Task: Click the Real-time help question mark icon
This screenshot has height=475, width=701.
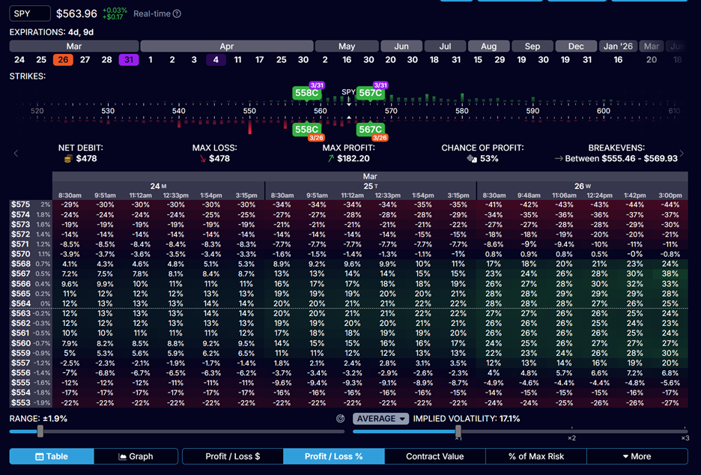Action: pos(177,13)
